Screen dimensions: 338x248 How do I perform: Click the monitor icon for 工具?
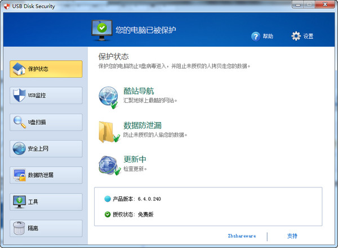click(x=19, y=202)
